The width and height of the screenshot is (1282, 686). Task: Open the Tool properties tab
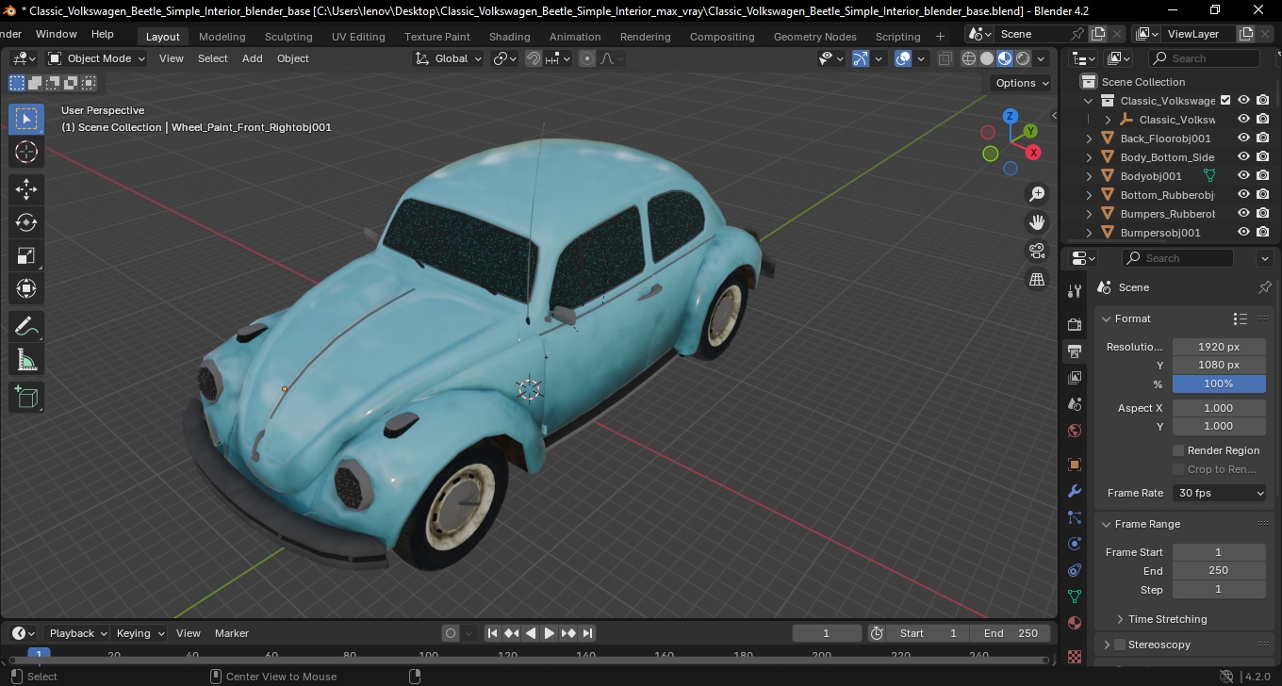click(1074, 291)
